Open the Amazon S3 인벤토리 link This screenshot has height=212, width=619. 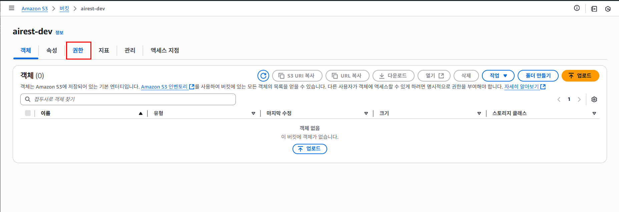pos(168,87)
